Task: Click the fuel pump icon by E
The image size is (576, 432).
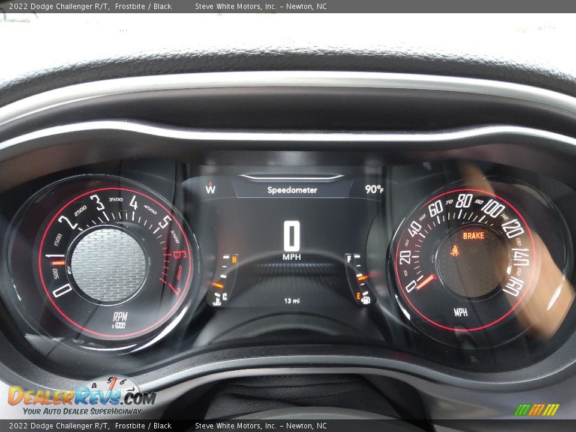Action: coord(366,300)
